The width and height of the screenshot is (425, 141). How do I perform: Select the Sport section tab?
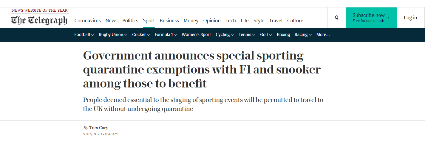(149, 21)
